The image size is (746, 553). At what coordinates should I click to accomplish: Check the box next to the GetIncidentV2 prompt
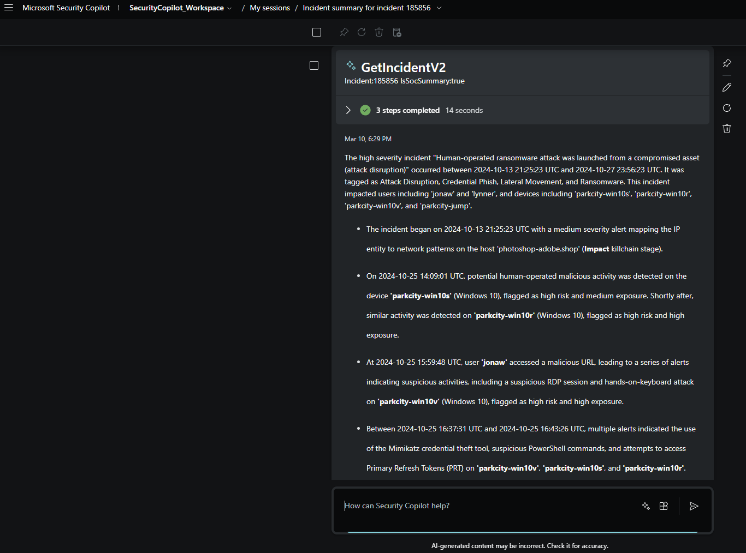(x=314, y=65)
